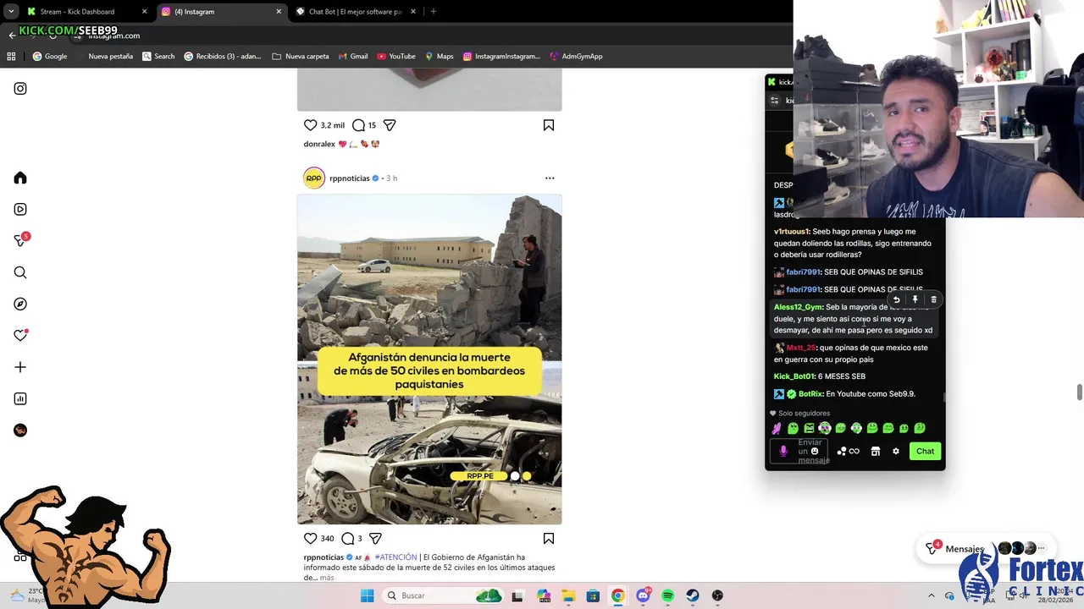Open Spotify from the taskbar
1084x609 pixels.
click(x=667, y=595)
